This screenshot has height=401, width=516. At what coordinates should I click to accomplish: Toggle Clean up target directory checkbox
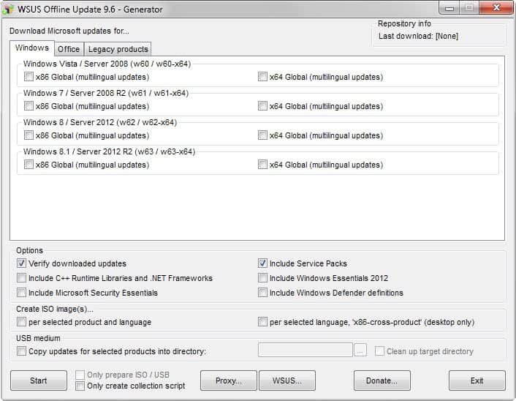pos(379,351)
